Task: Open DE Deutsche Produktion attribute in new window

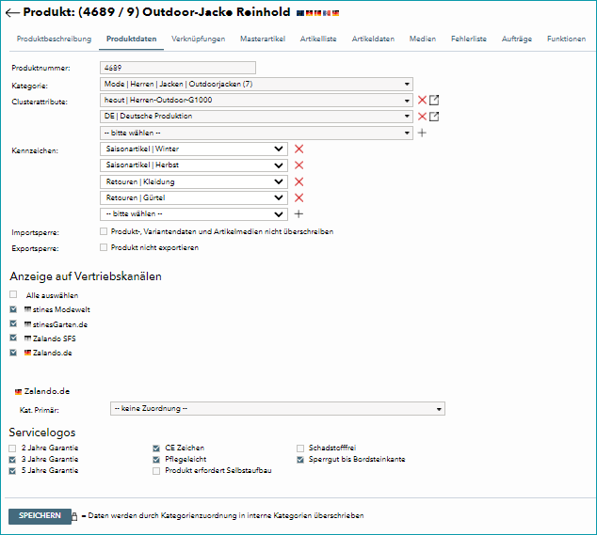Action: [x=434, y=117]
